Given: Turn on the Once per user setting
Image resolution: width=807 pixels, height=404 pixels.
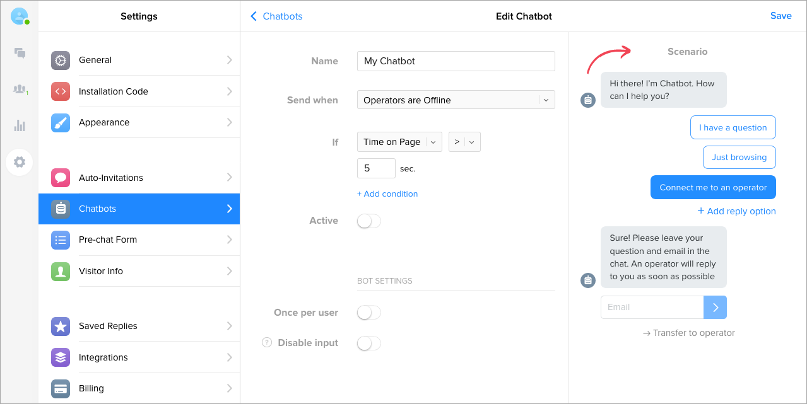Looking at the screenshot, I should 368,312.
